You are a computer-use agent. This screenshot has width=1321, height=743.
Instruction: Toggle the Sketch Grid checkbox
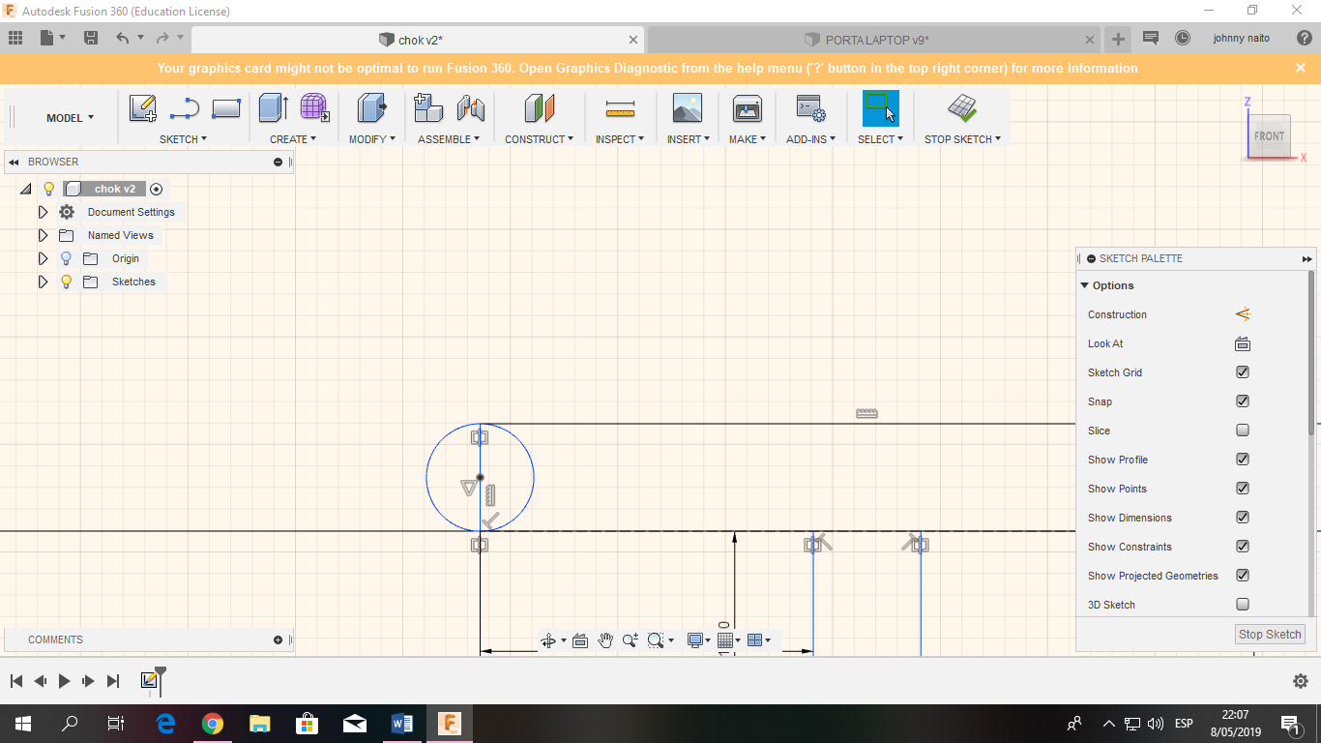point(1243,372)
